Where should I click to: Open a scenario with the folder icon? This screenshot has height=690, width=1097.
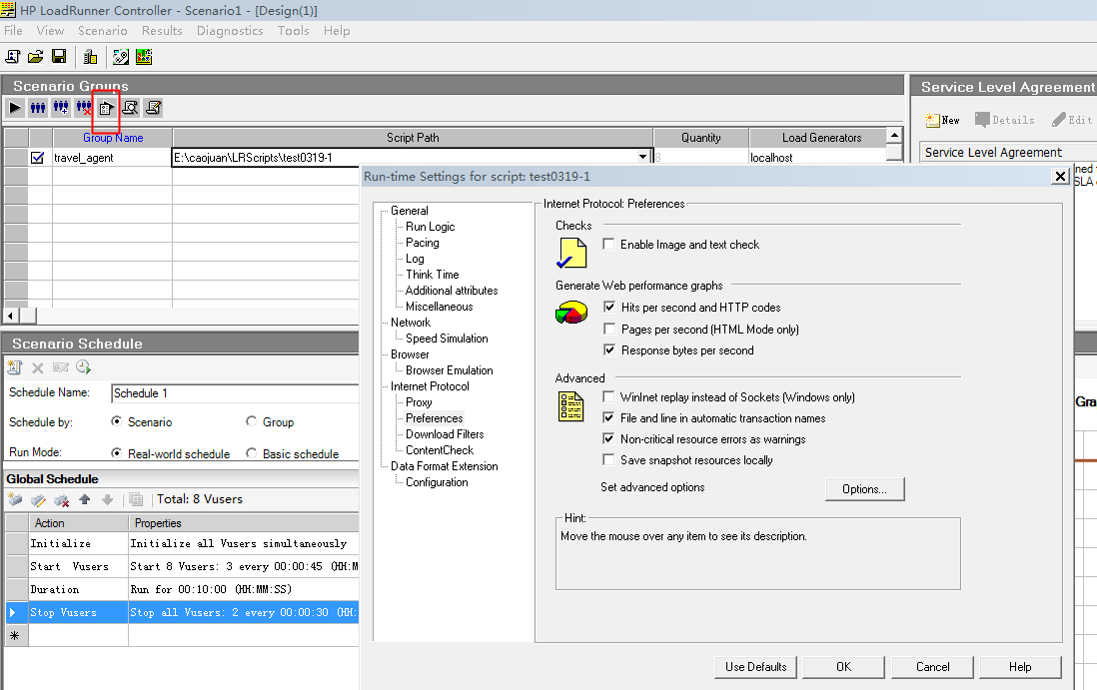point(36,57)
